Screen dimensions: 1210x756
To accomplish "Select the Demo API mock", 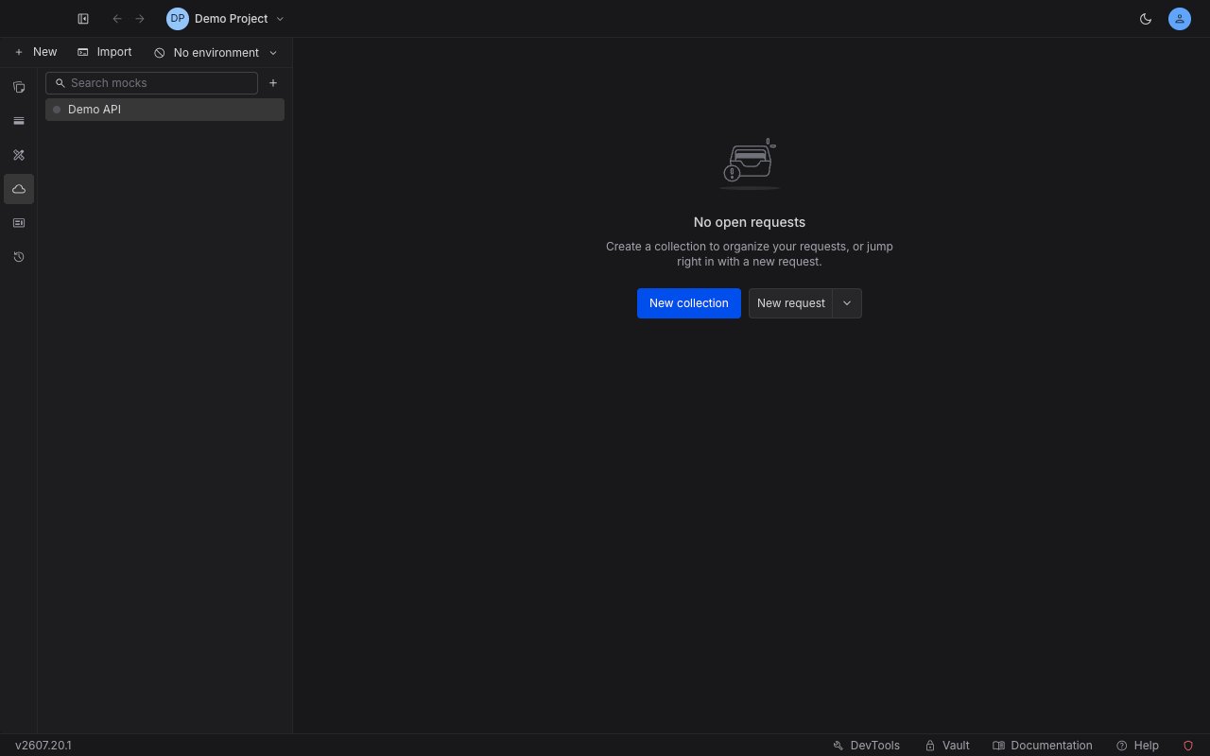I will (x=164, y=110).
